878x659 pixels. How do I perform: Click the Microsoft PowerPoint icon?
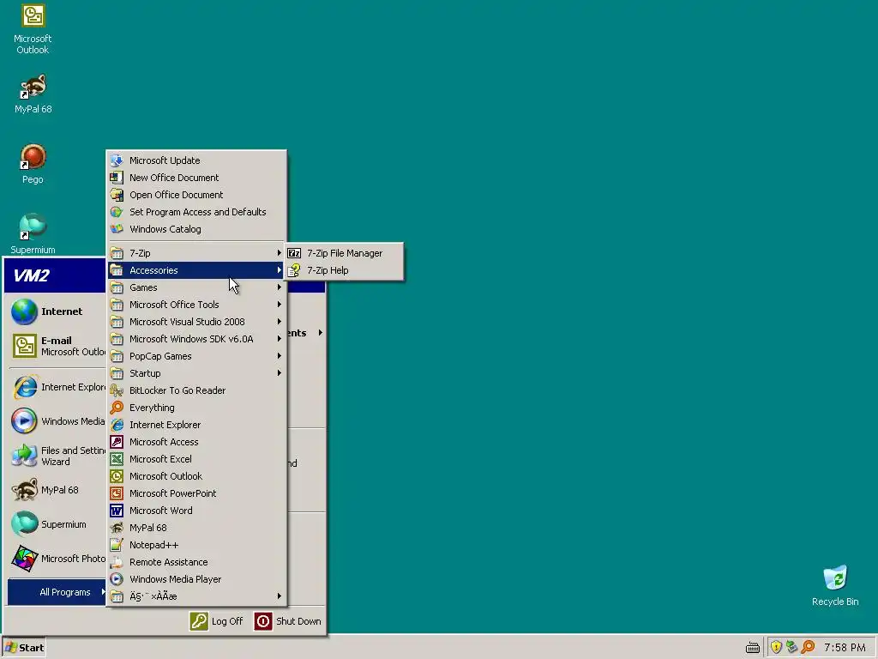click(117, 493)
